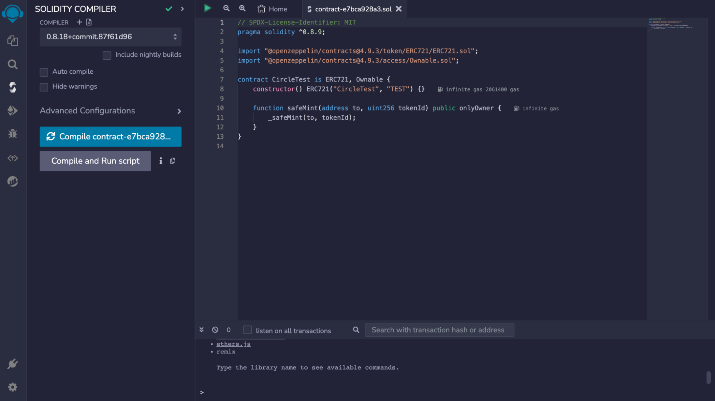Open the Deploy & Run Transactions icon

tap(13, 110)
